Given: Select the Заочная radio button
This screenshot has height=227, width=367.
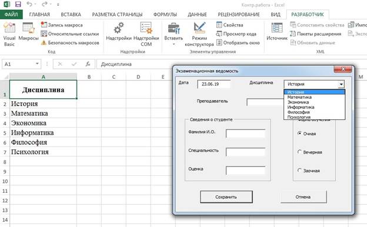Looking at the screenshot, I should click(x=299, y=171).
